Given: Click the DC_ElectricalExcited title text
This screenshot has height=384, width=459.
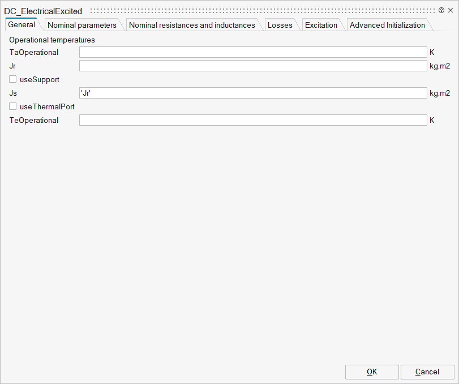Looking at the screenshot, I should [43, 11].
